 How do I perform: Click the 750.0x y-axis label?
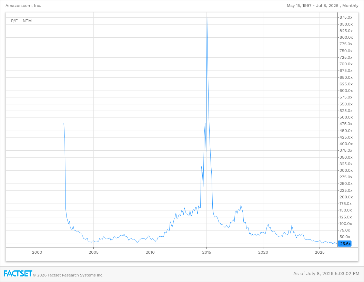[346, 51]
